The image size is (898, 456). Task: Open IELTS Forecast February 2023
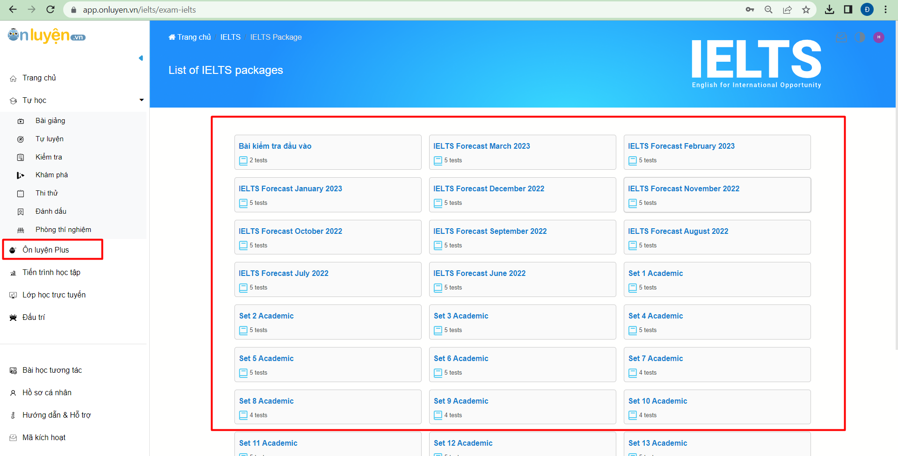click(x=717, y=152)
